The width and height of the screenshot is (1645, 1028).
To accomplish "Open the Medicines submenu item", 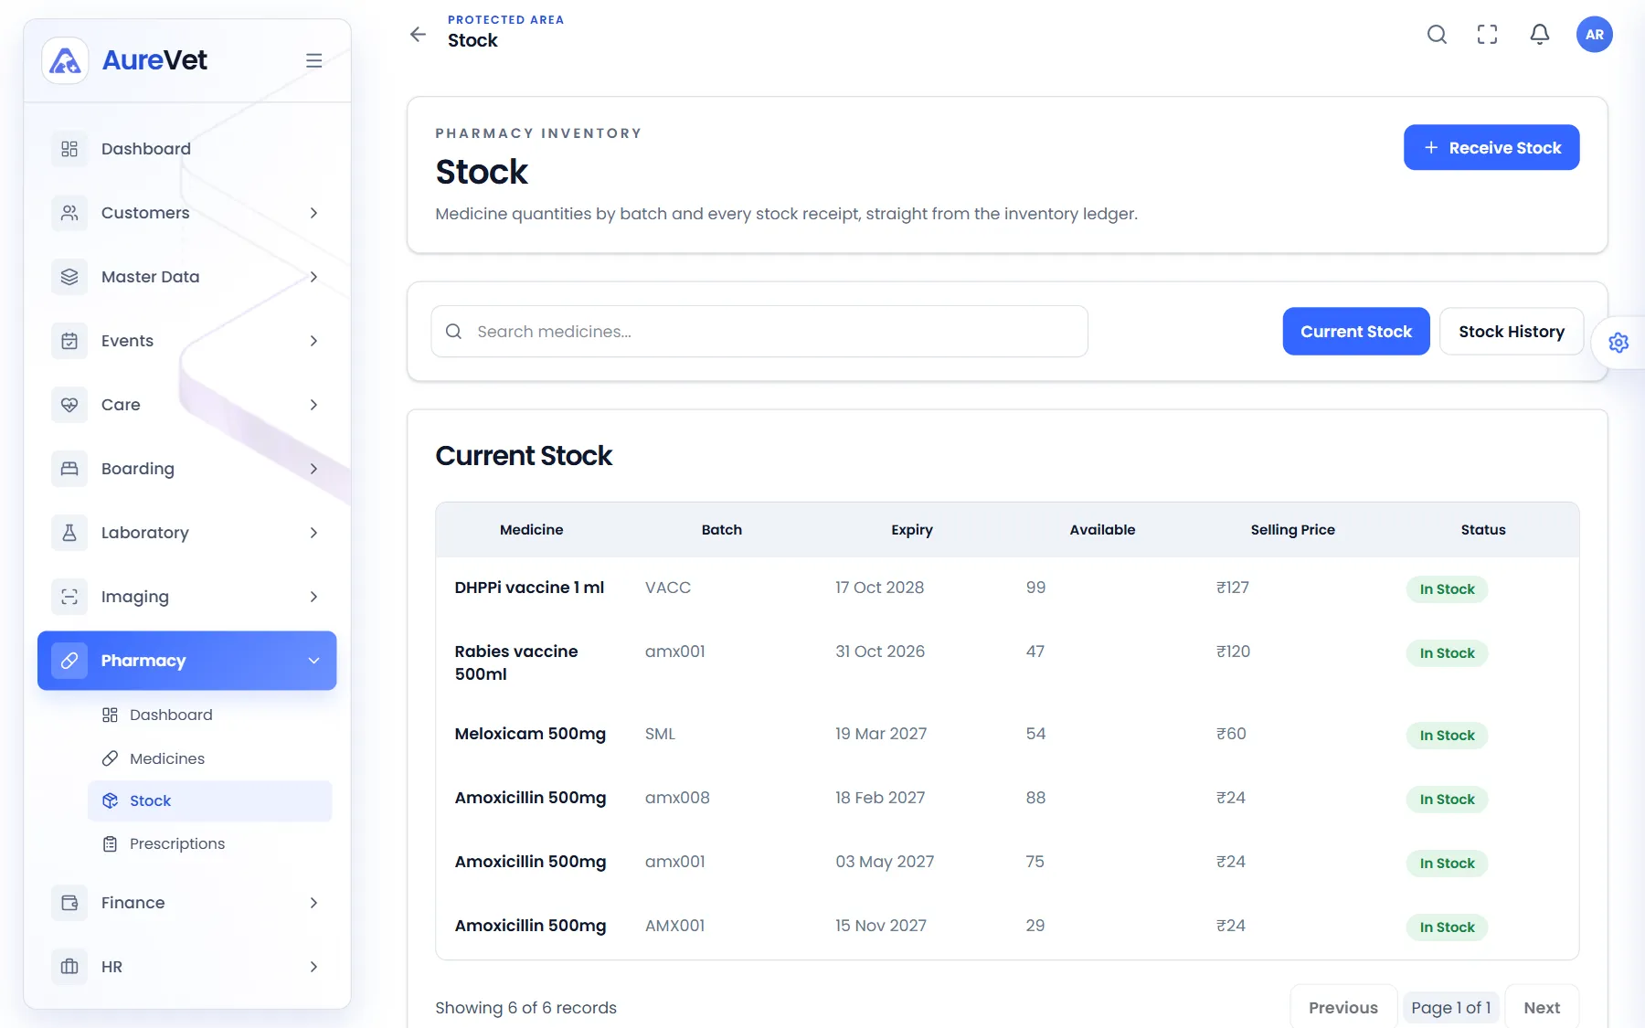I will point(209,758).
